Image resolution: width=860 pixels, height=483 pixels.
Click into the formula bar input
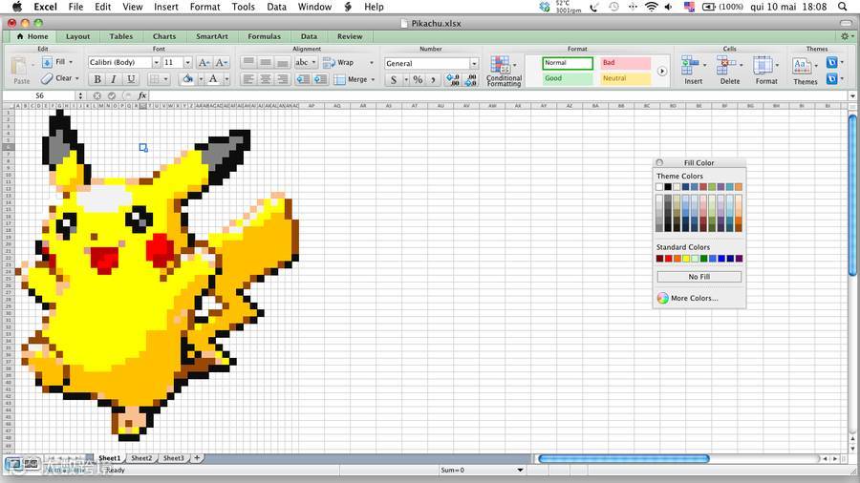(x=498, y=95)
